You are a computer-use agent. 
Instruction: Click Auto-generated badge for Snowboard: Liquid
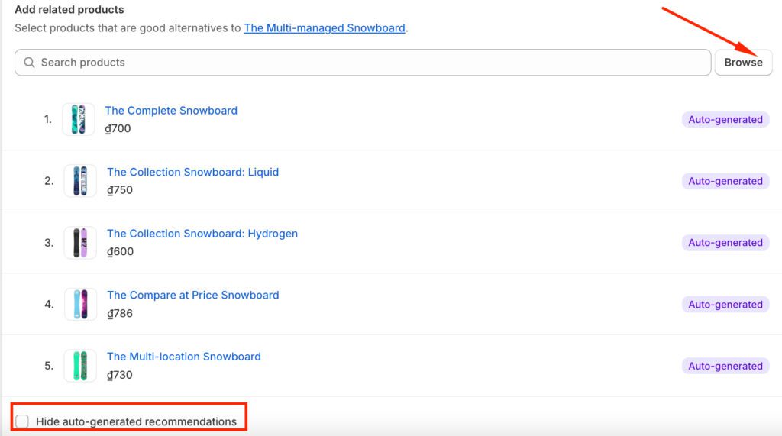725,181
